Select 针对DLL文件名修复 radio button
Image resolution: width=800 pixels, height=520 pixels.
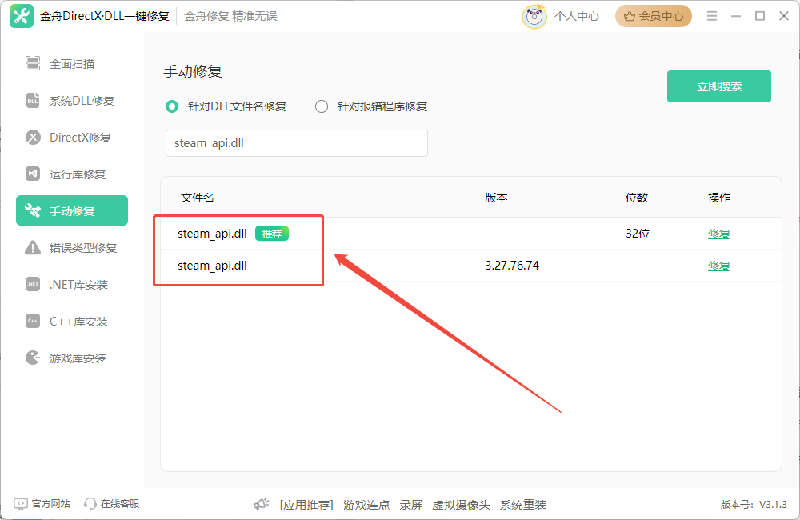[172, 106]
